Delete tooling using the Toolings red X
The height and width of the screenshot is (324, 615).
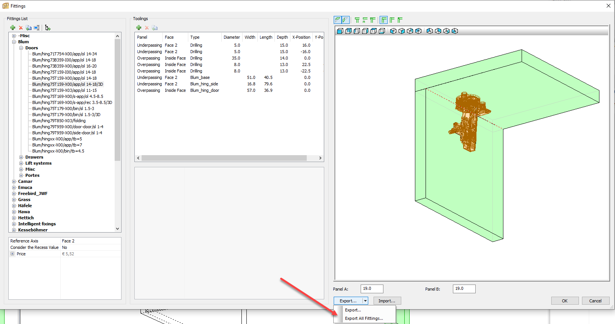[147, 28]
